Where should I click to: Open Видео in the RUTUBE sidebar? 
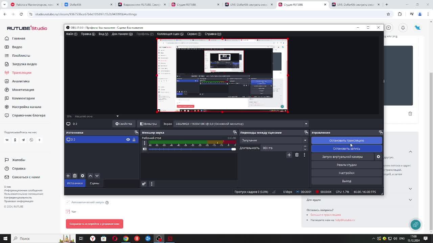click(x=17, y=47)
